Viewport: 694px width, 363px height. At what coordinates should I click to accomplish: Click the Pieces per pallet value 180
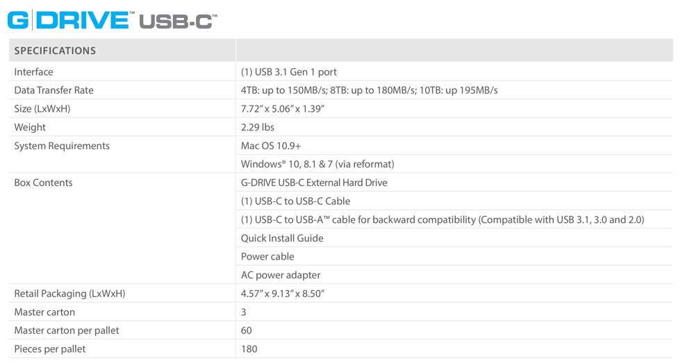249,349
